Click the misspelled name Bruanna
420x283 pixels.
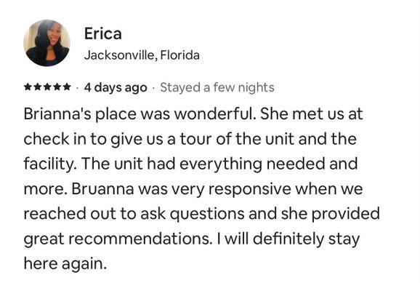[103, 189]
